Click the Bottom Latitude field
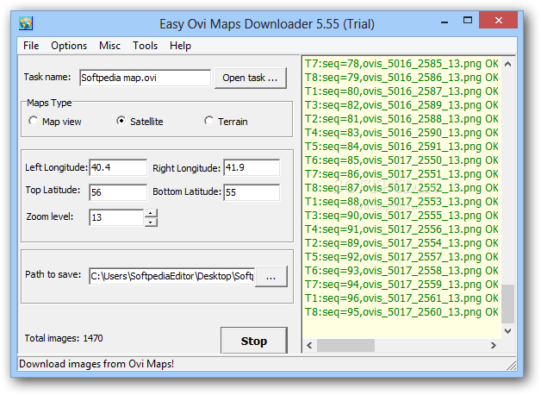The width and height of the screenshot is (541, 395). [x=252, y=192]
